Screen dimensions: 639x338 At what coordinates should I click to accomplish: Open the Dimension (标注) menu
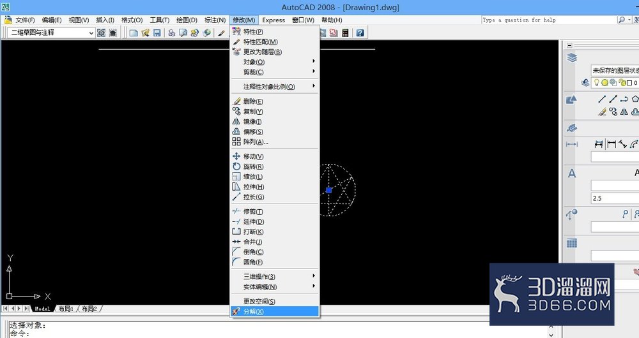pos(215,20)
